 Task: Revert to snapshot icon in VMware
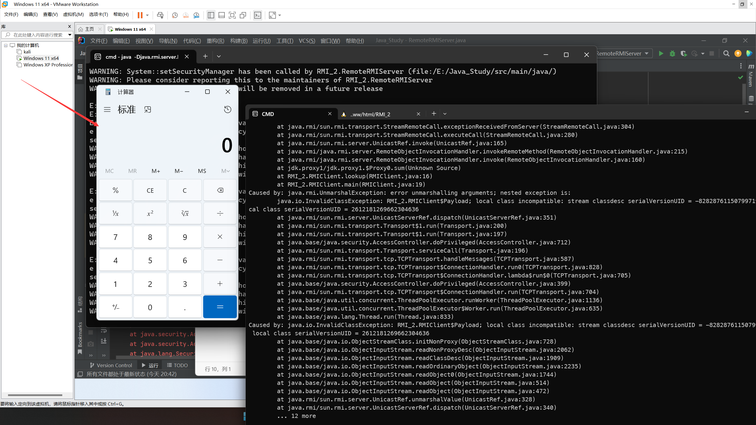[185, 15]
